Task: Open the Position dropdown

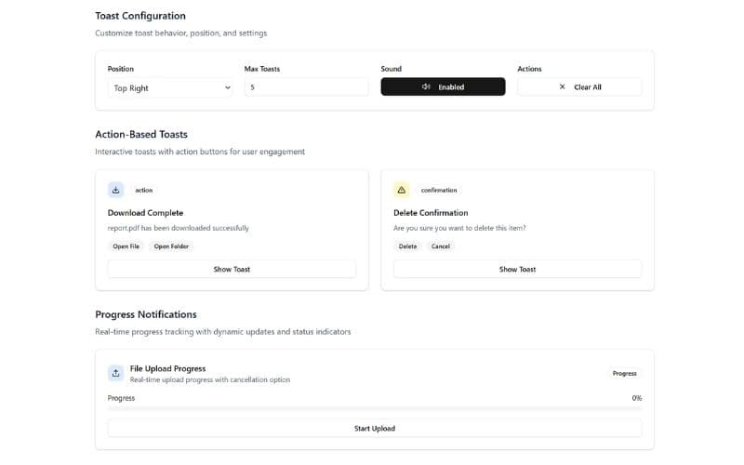Action: (169, 87)
